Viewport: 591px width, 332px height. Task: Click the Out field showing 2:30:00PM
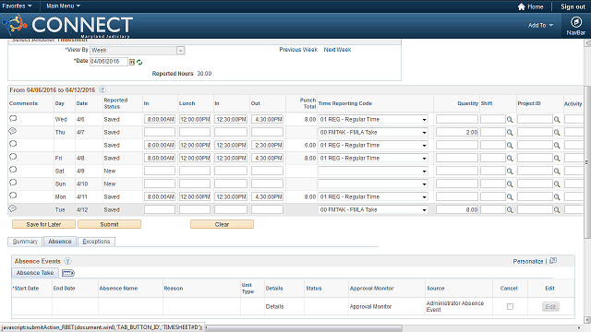[267, 146]
